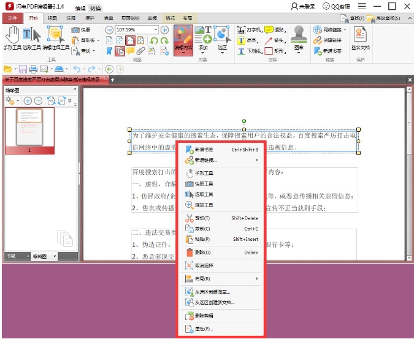Choose 粘贴(P) in the context menu

[221, 239]
